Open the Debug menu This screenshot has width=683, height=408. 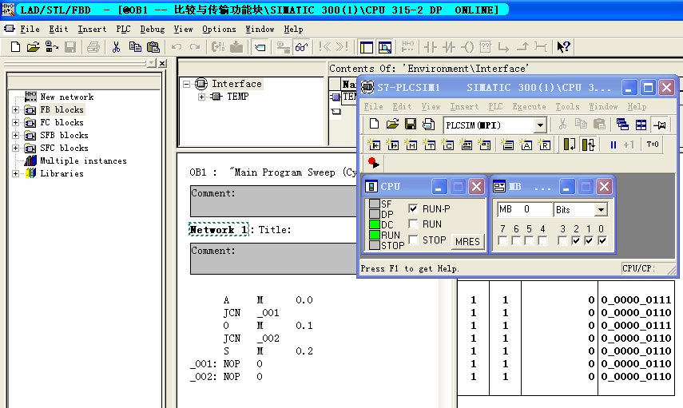click(x=153, y=30)
